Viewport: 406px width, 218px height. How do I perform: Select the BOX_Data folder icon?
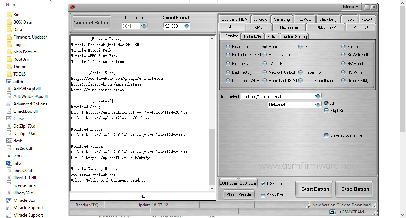click(9, 22)
